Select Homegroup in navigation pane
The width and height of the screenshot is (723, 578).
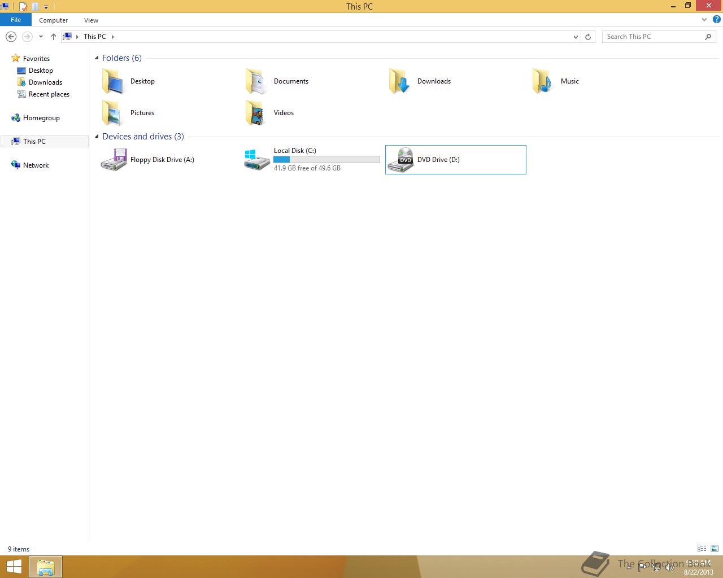[41, 118]
